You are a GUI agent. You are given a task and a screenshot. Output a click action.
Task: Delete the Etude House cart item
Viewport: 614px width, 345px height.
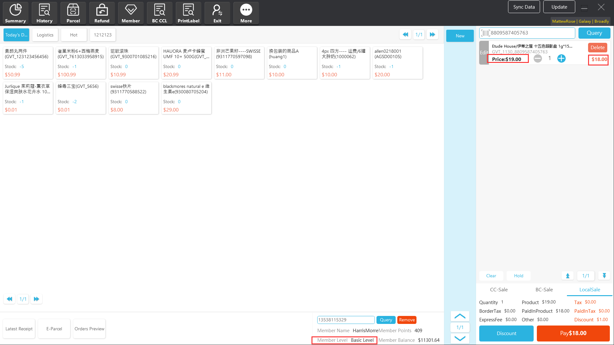coord(597,48)
